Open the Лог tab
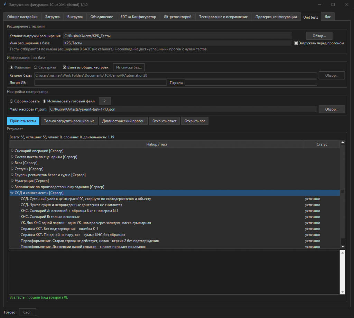 327,17
